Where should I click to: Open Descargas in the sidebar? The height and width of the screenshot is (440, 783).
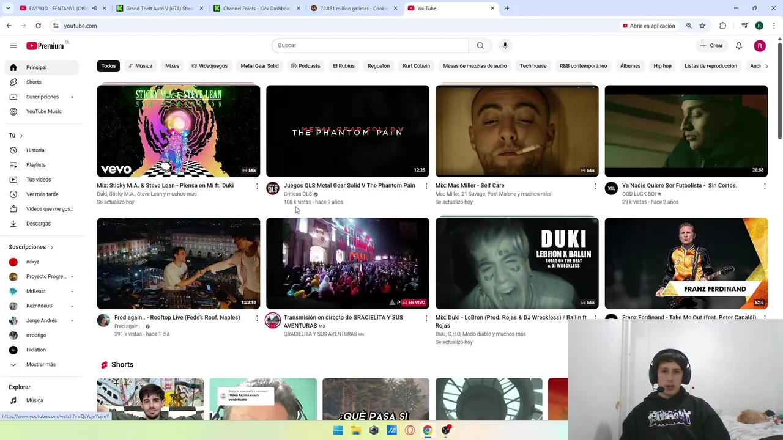[40, 224]
